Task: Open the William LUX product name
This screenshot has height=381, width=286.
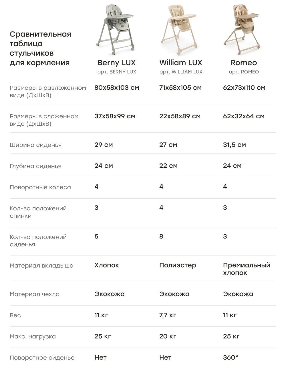Action: [181, 63]
